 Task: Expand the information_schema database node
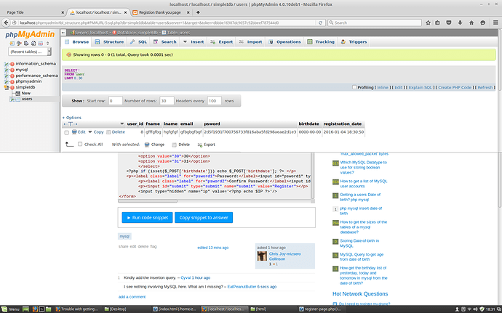(x=7, y=64)
